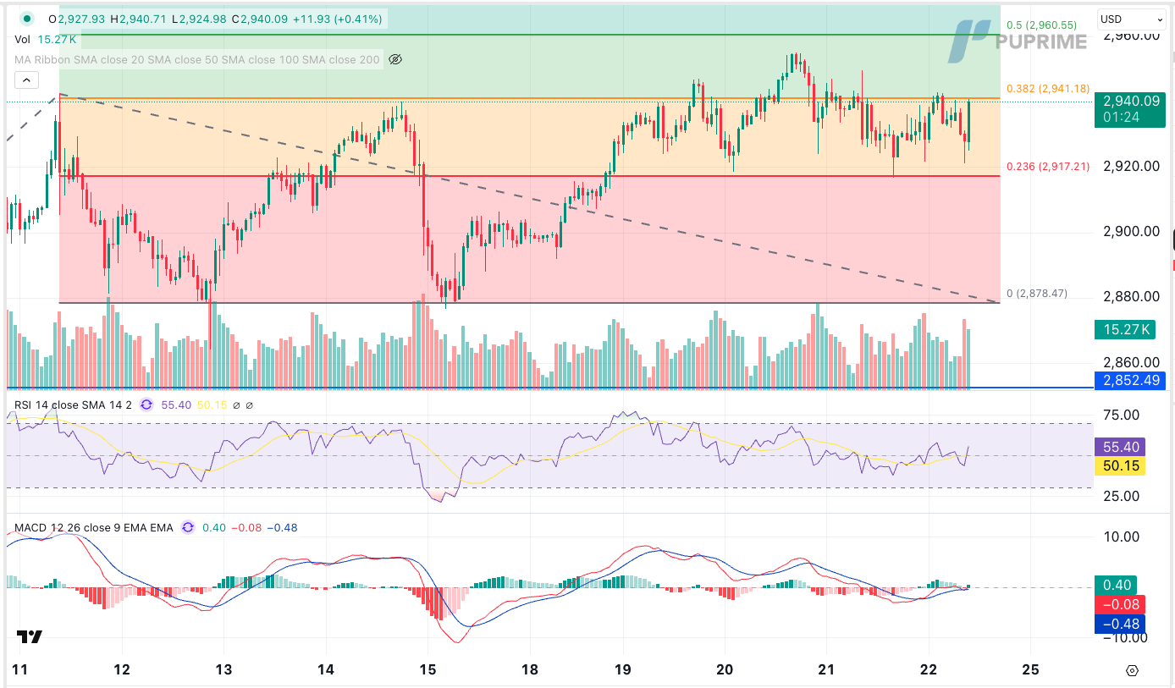This screenshot has height=688, width=1175.
Task: Click the yellow RSI SMA tag 50.15
Action: (1121, 466)
